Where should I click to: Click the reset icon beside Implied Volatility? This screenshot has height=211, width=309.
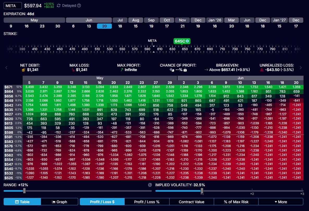150,185
